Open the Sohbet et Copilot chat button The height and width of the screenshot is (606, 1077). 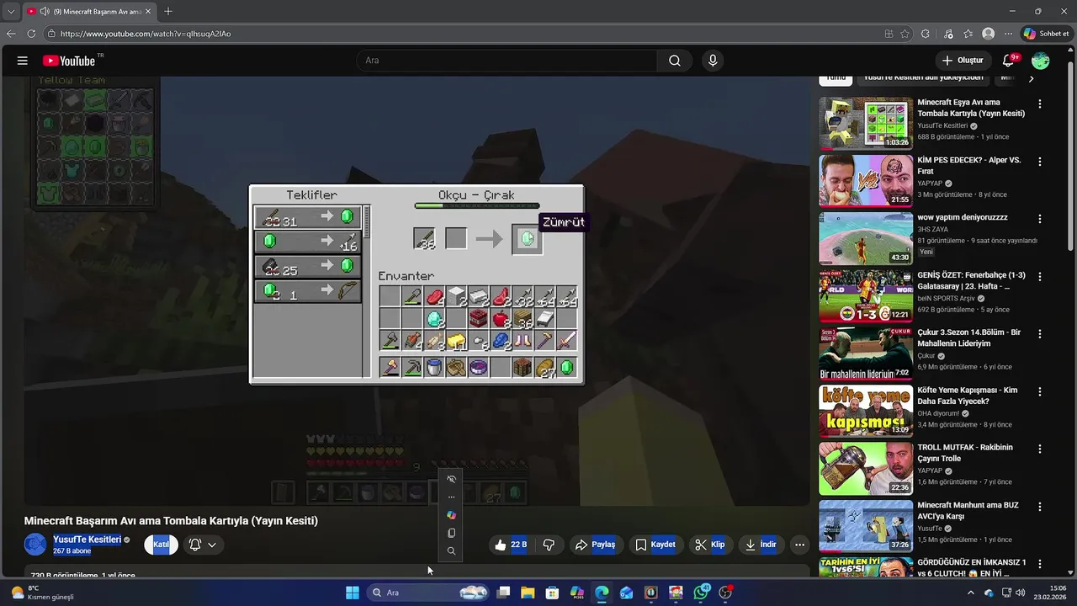point(1047,34)
